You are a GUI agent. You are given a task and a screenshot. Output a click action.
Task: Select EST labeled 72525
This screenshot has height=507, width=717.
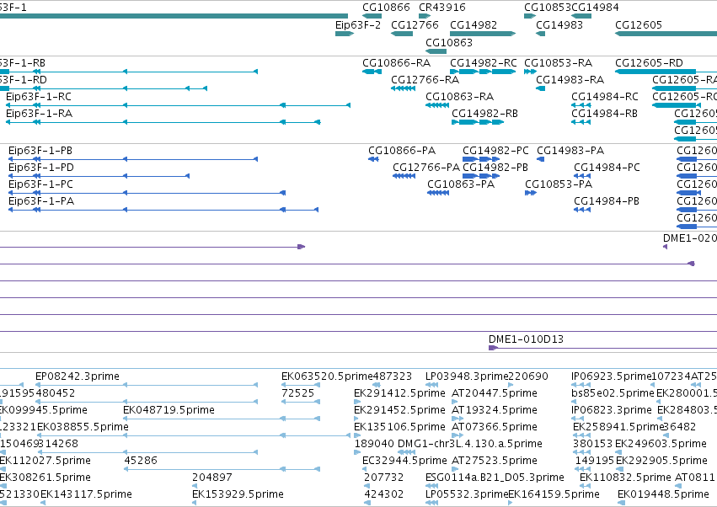(297, 393)
